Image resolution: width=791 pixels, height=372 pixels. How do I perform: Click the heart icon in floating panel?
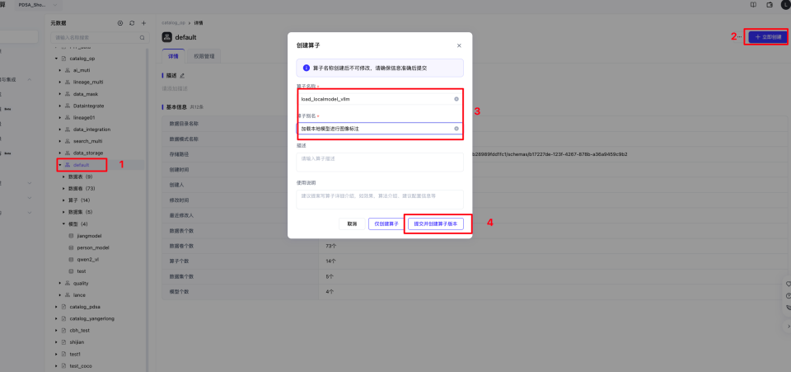(x=789, y=284)
